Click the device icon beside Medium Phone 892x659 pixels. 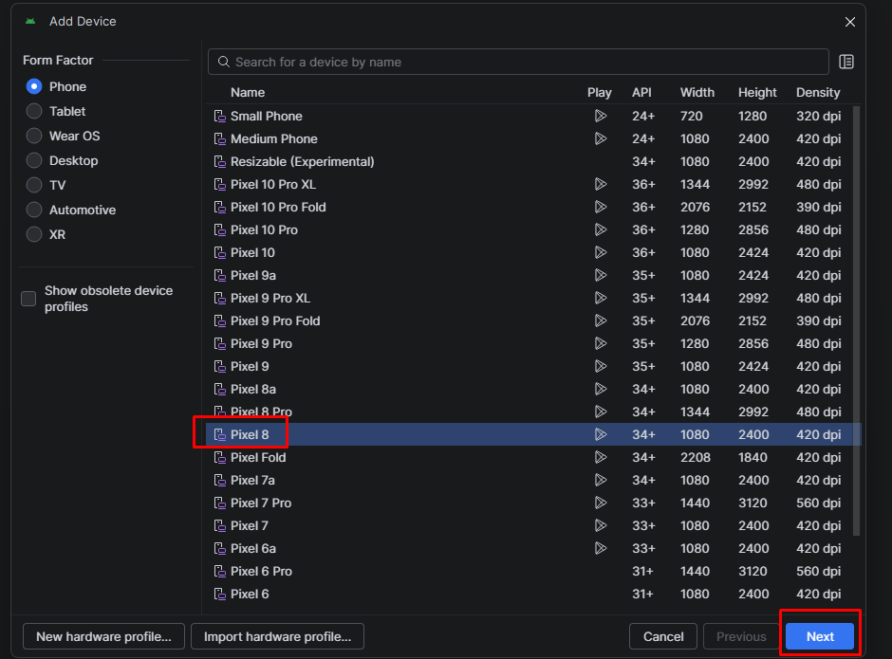point(220,138)
